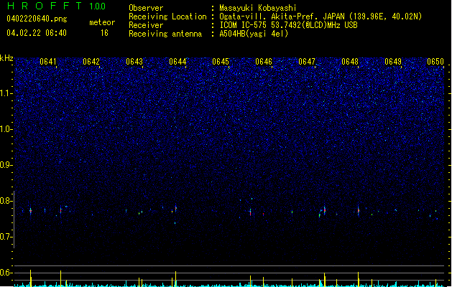452x287 pixels.
Task: Click the observer name Masayuki Kobayashi
Action: 258,8
